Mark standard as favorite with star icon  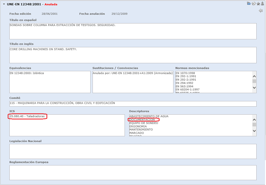pyautogui.click(x=258, y=4)
